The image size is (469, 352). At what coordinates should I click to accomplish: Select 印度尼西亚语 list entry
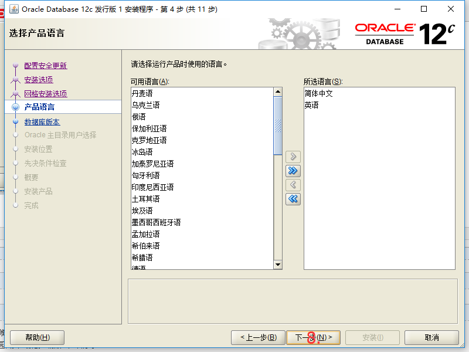click(x=202, y=187)
